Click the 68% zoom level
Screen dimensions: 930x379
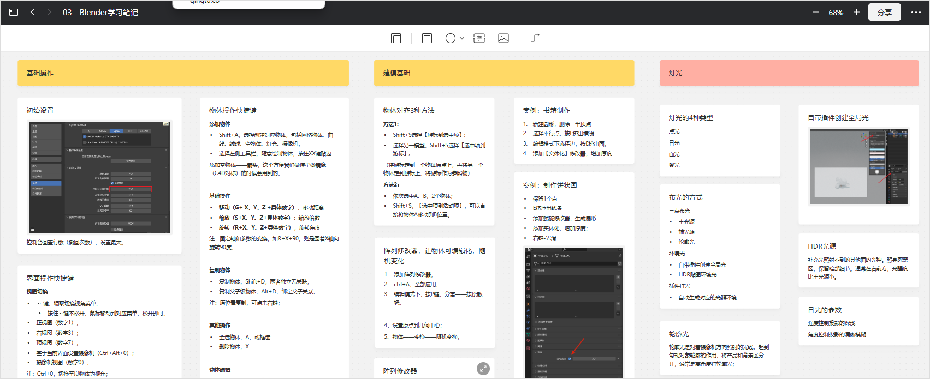[836, 13]
